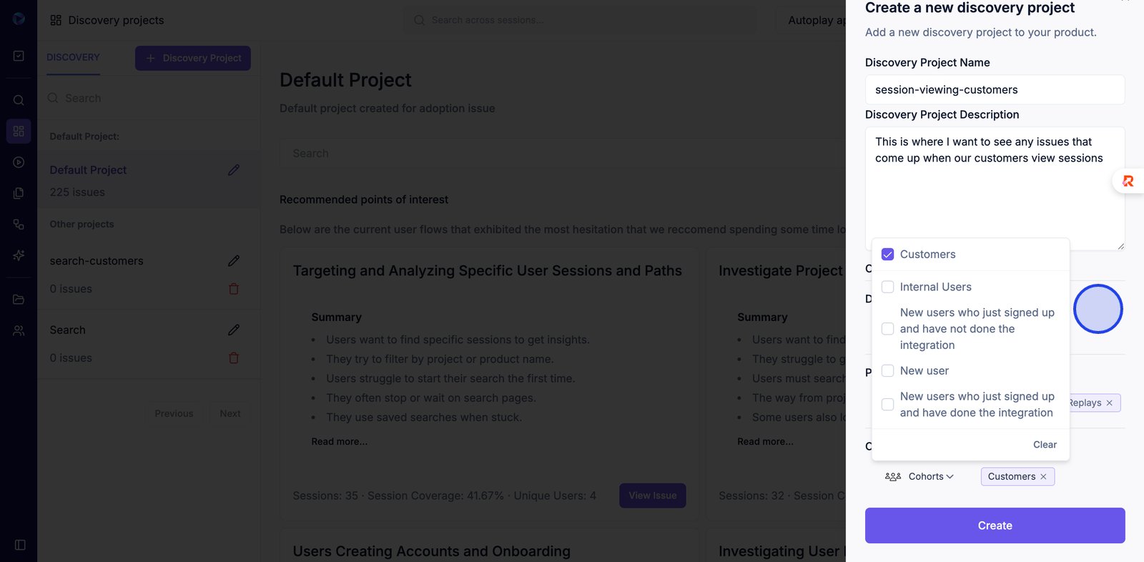
Task: Open the search icon in left sidebar
Action: [x=19, y=100]
